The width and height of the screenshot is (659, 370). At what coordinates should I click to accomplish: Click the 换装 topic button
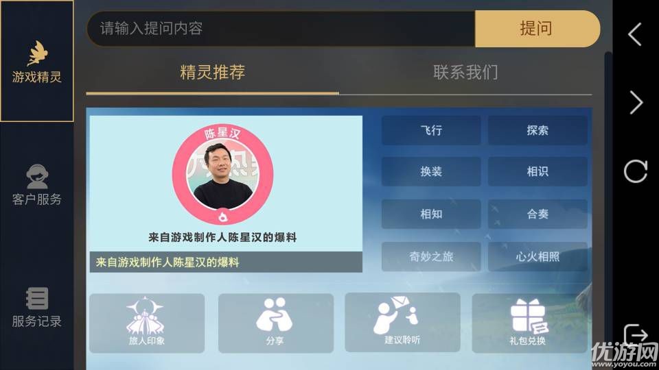[431, 171]
